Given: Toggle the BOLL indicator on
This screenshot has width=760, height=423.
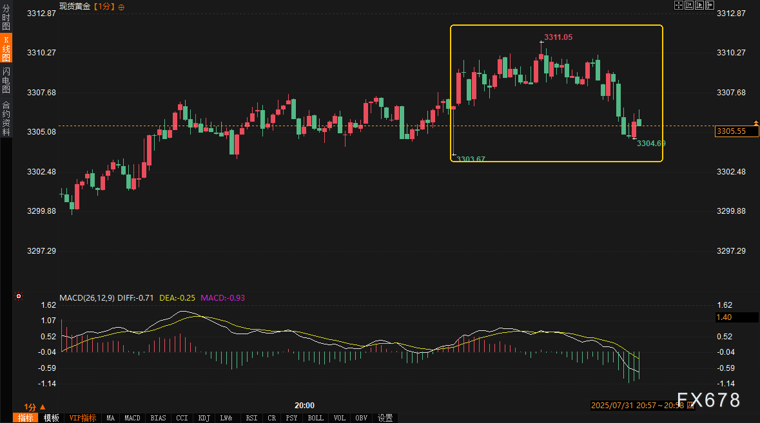Looking at the screenshot, I should pyautogui.click(x=316, y=418).
